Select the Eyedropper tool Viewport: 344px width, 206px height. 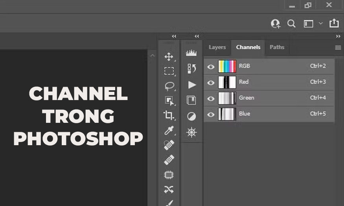click(x=169, y=130)
